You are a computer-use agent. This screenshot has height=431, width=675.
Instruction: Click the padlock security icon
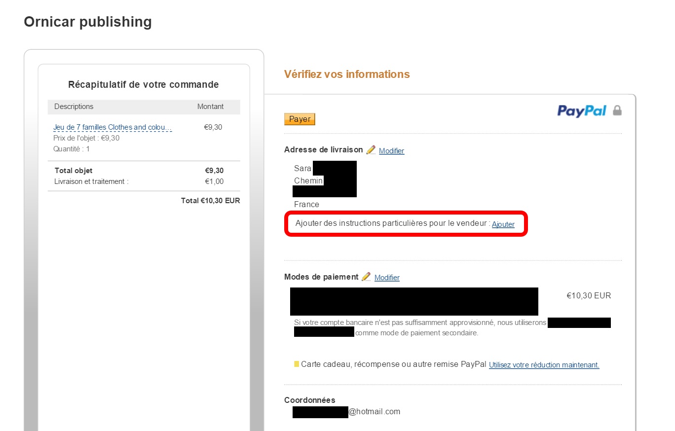pos(617,110)
